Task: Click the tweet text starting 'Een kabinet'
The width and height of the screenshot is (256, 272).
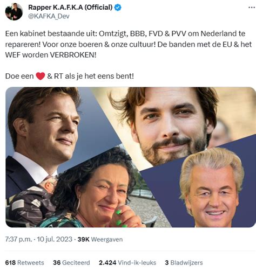Action: 129,44
